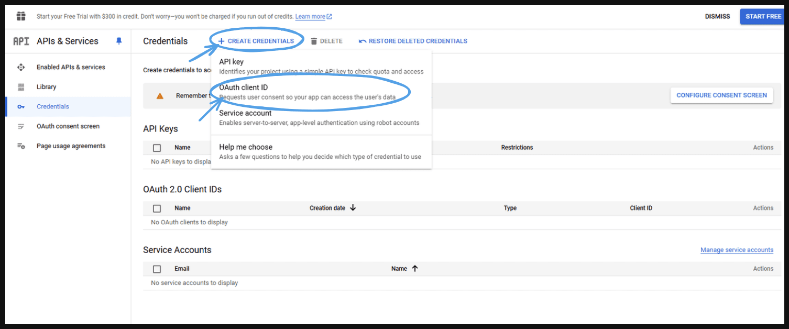Click the APIs & Services heading
Viewport: 789px width, 329px height.
[x=68, y=41]
